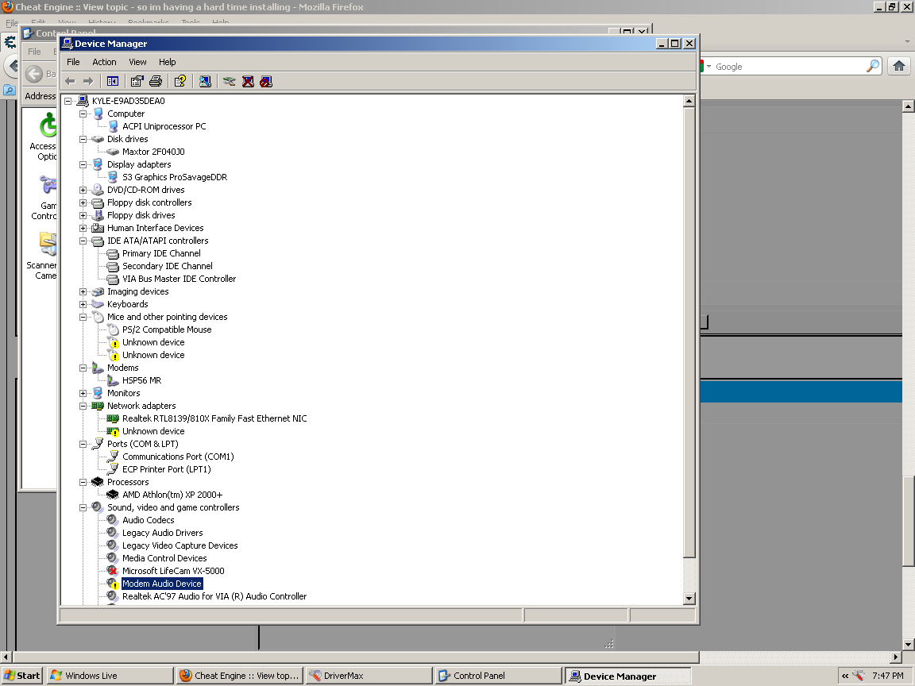915x686 pixels.
Task: Select Realtek RTL8139/810X Ethernet NIC entry
Action: tap(214, 418)
